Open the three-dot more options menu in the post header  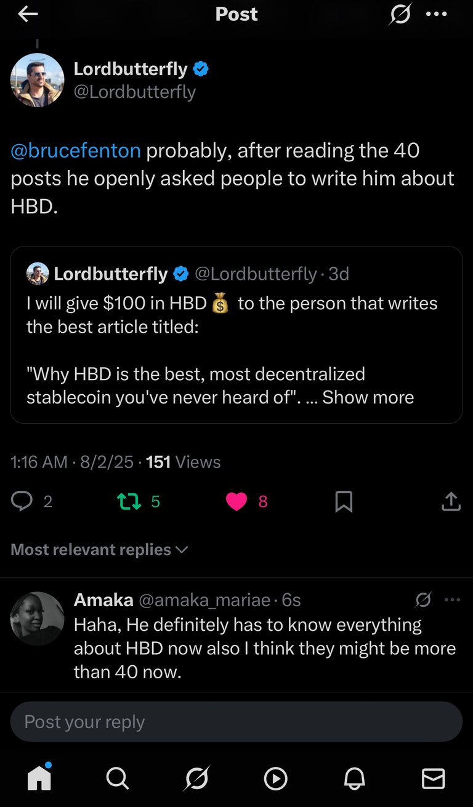coord(436,15)
